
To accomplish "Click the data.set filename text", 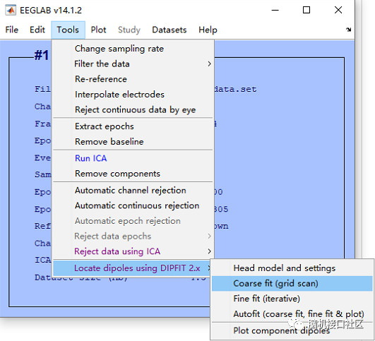I will point(235,90).
